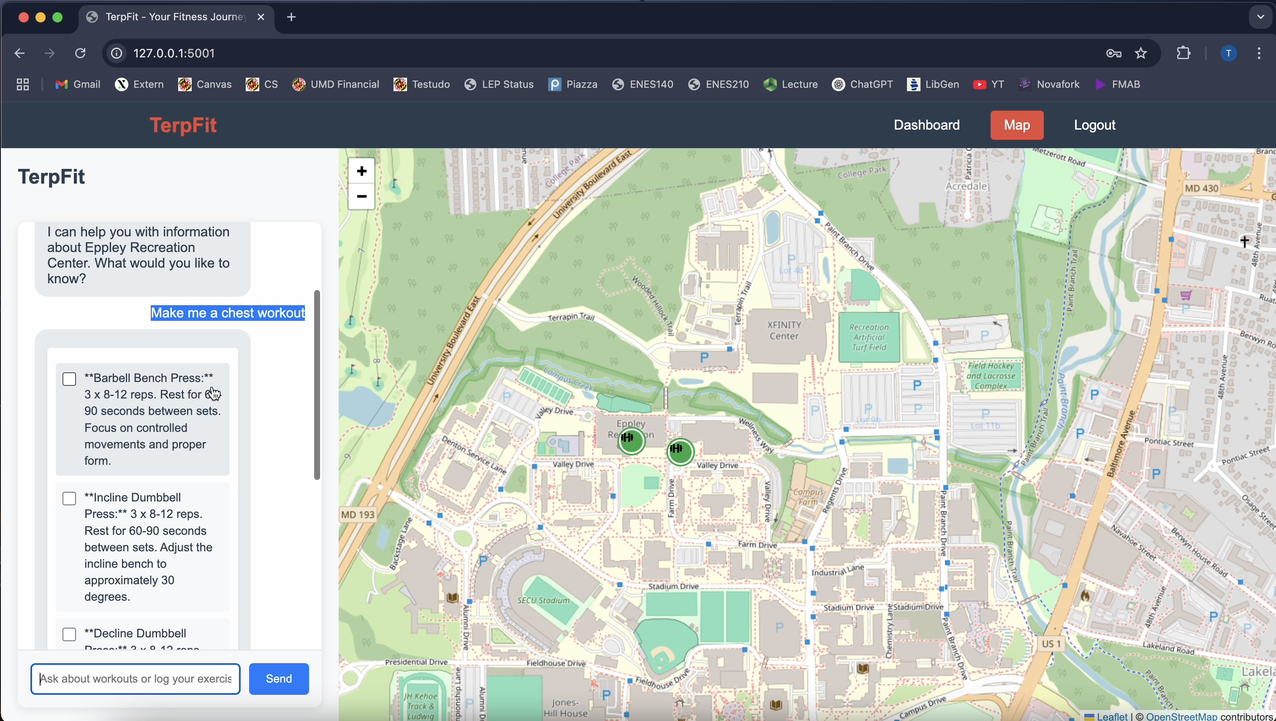Select the Map navigation tab

click(x=1016, y=125)
